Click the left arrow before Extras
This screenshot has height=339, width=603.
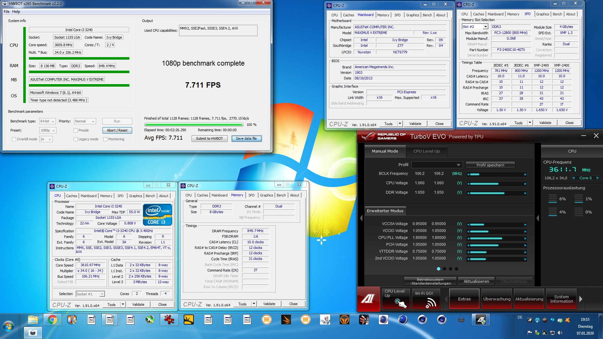(x=446, y=299)
